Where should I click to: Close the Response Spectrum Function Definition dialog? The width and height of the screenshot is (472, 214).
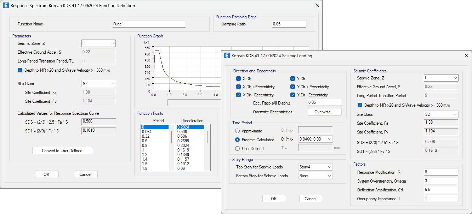[317, 6]
